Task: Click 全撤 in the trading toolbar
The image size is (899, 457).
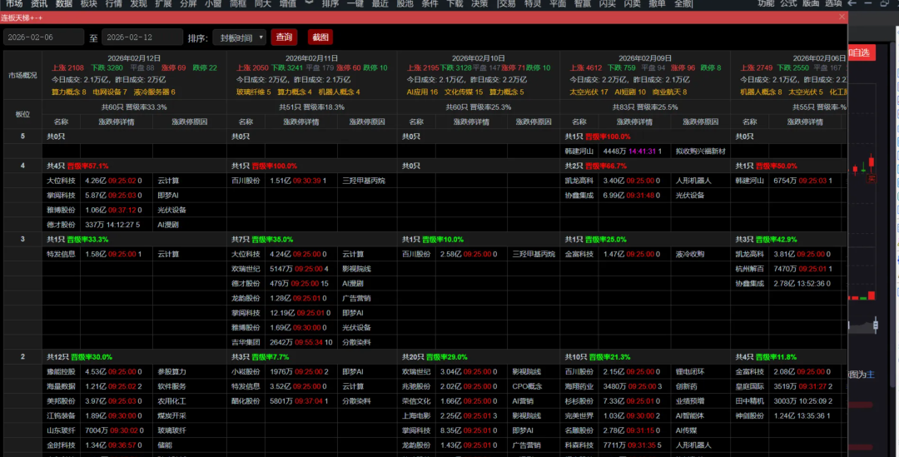Action: 683,3
